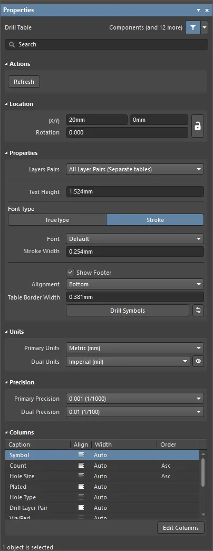Toggle the Show Footer checkbox
The height and width of the screenshot is (551, 213).
pyautogui.click(x=70, y=273)
